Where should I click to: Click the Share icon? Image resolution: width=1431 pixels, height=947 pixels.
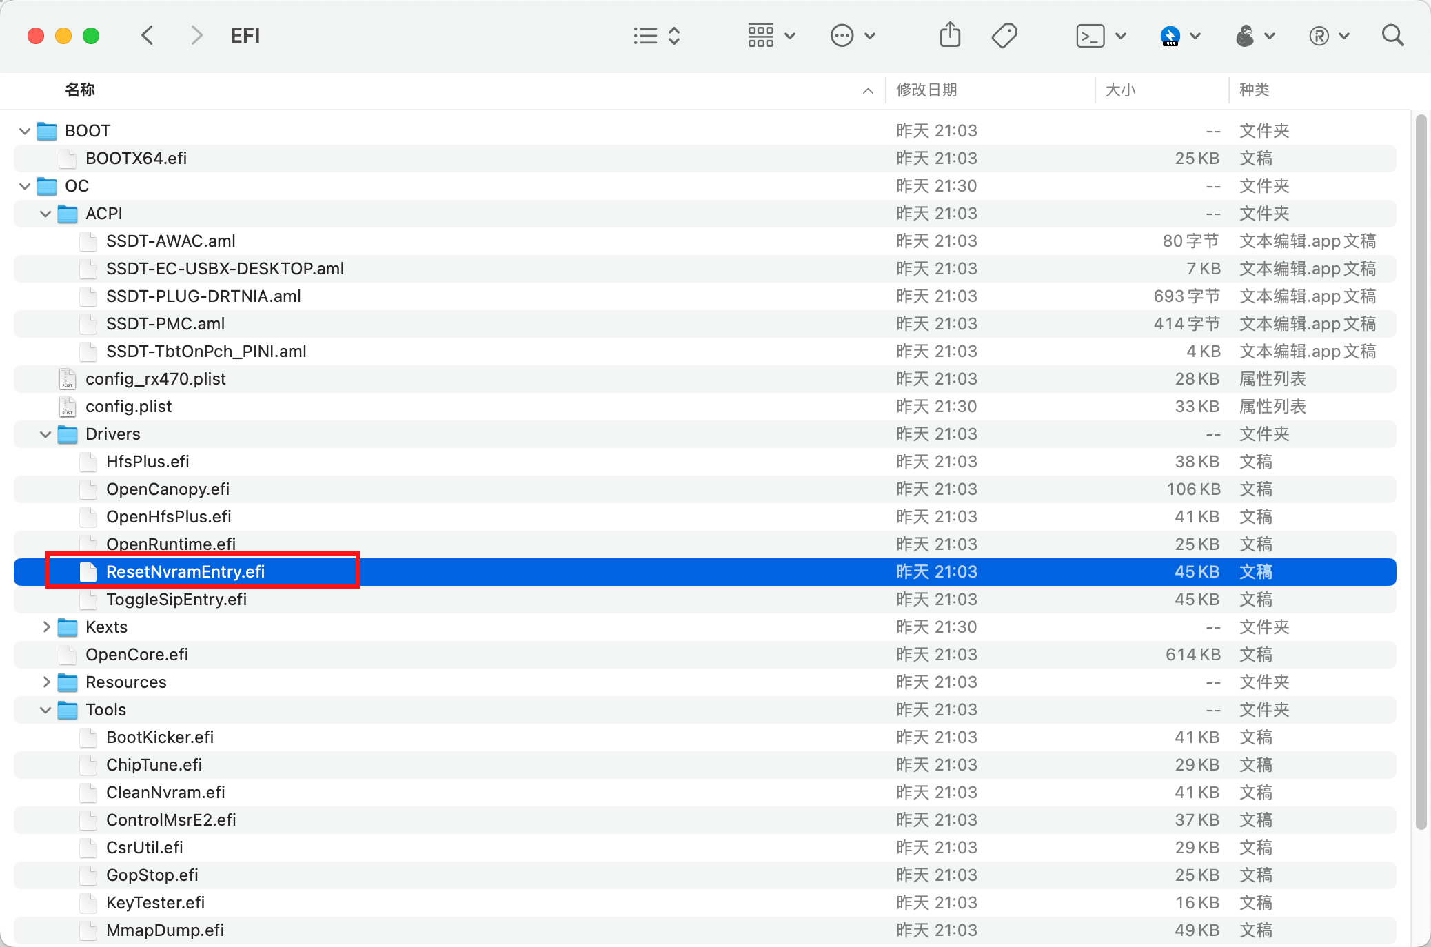[x=950, y=34]
